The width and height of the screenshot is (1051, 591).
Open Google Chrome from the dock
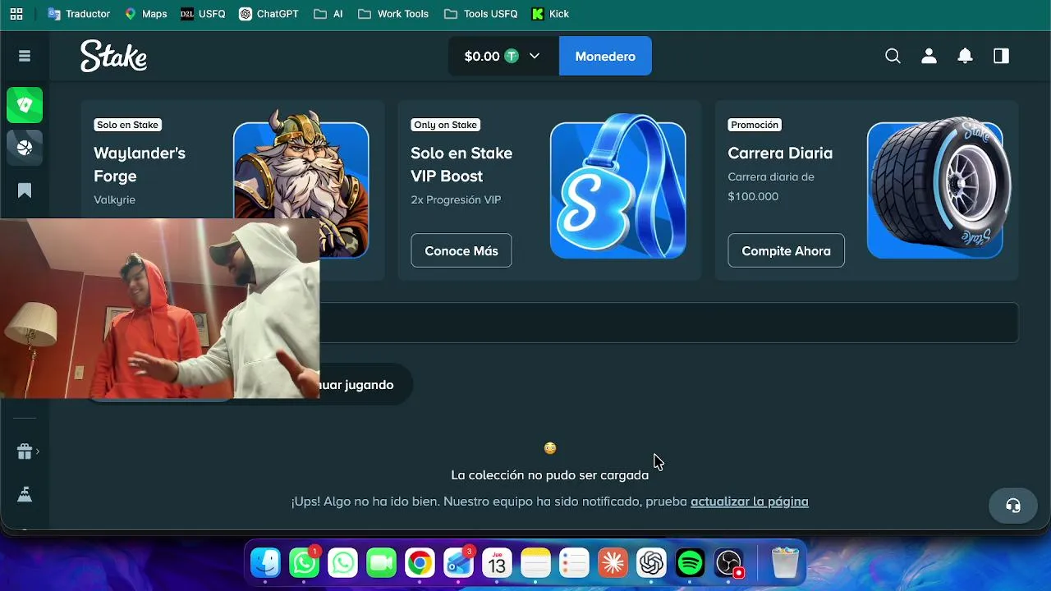tap(420, 563)
